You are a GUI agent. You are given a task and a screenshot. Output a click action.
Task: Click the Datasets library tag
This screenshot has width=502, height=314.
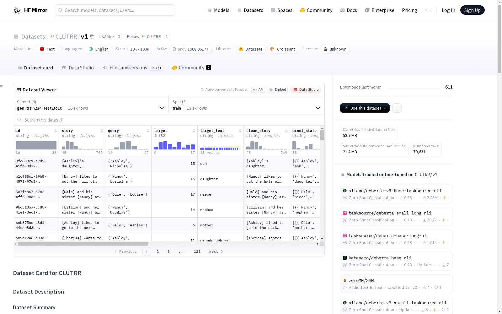[251, 49]
